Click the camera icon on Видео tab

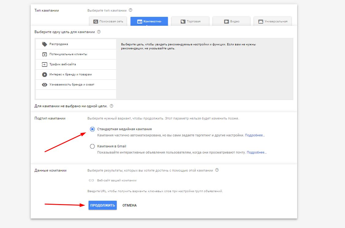[226, 21]
